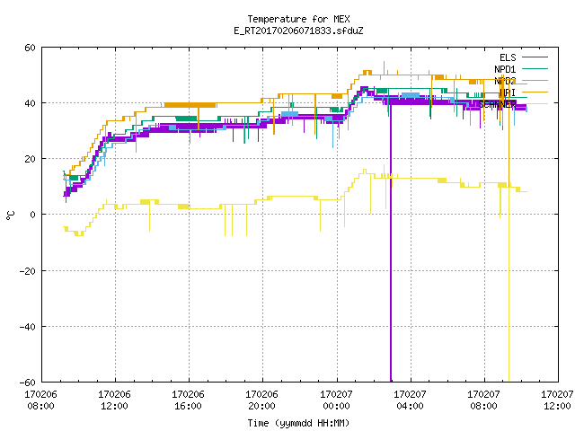Click the y-axis tick label -20
575x431 pixels.
pos(28,271)
